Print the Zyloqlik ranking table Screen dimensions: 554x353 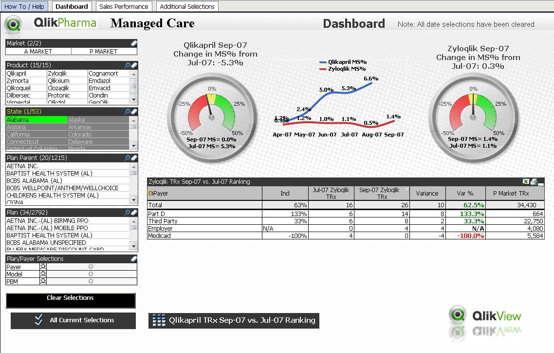[534, 182]
